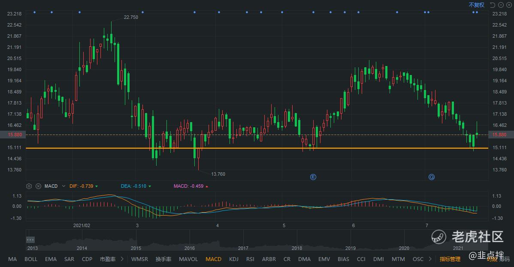Expand more overlay indicators after 市盈率
The image size is (514, 267).
[x=122, y=259]
